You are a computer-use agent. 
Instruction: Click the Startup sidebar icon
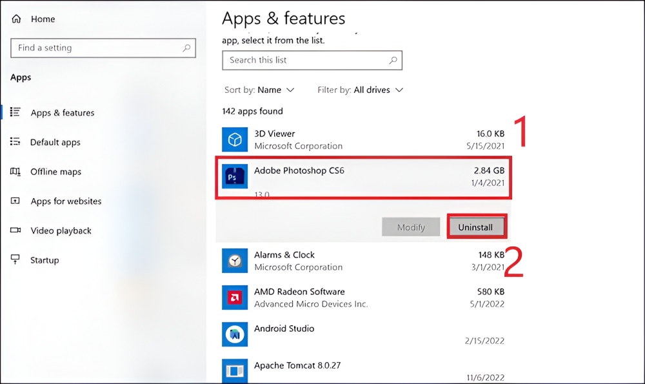(15, 259)
